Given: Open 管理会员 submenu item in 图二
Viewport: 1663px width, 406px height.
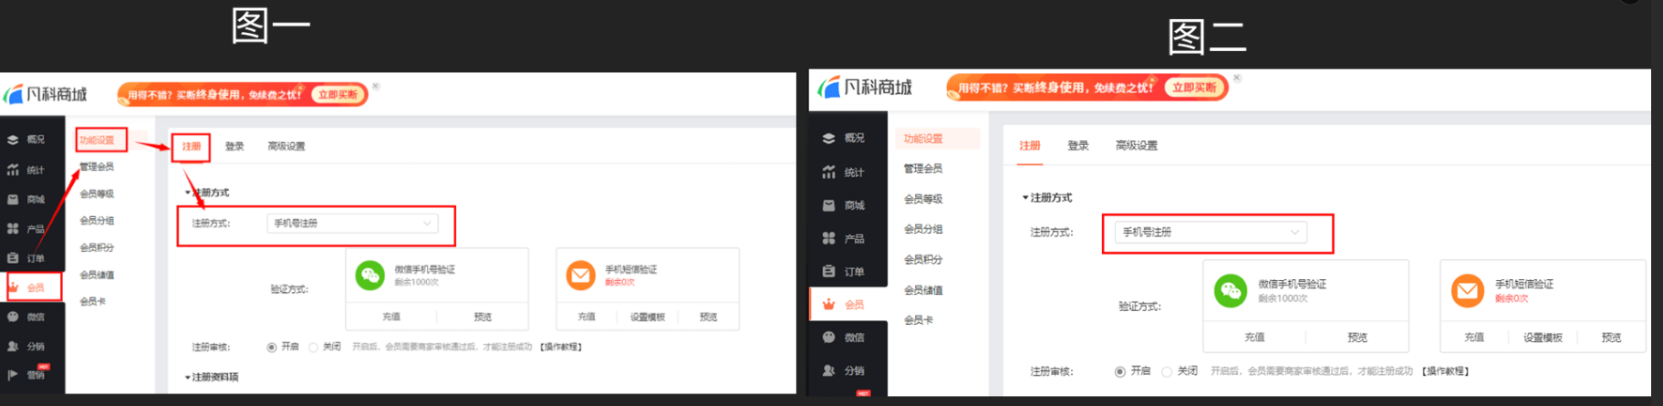Looking at the screenshot, I should [923, 169].
